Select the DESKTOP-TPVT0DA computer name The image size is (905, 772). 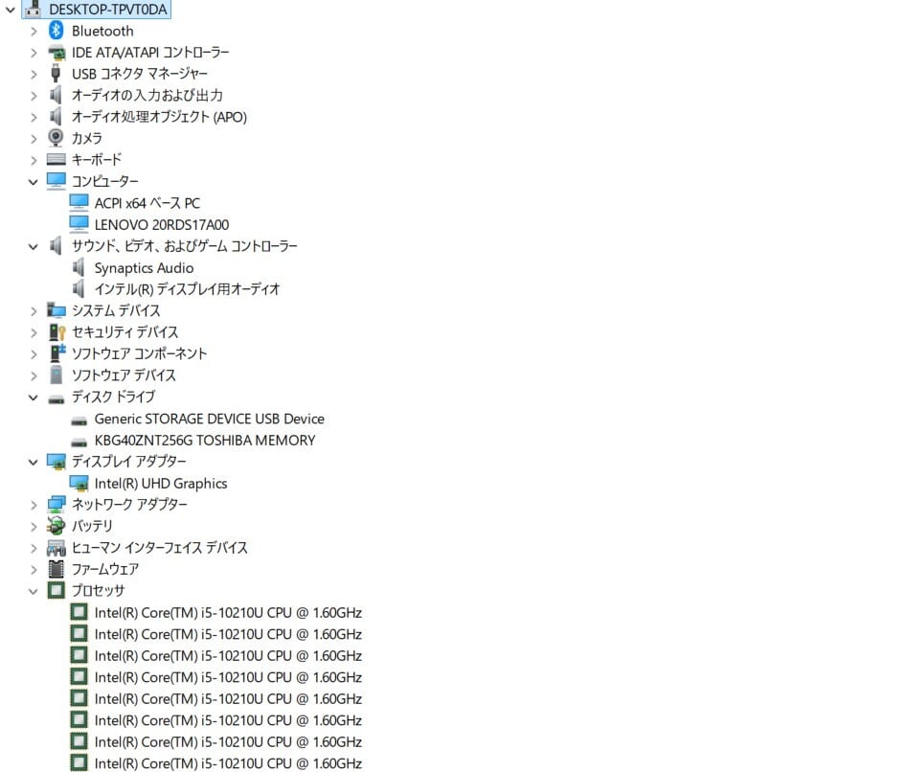(108, 10)
